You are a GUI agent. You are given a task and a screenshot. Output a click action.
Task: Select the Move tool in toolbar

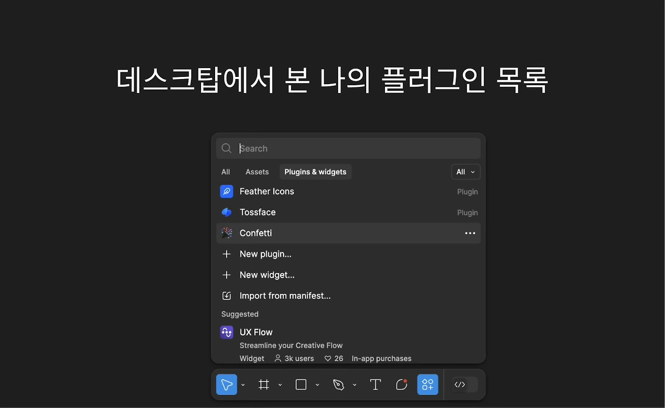(227, 385)
